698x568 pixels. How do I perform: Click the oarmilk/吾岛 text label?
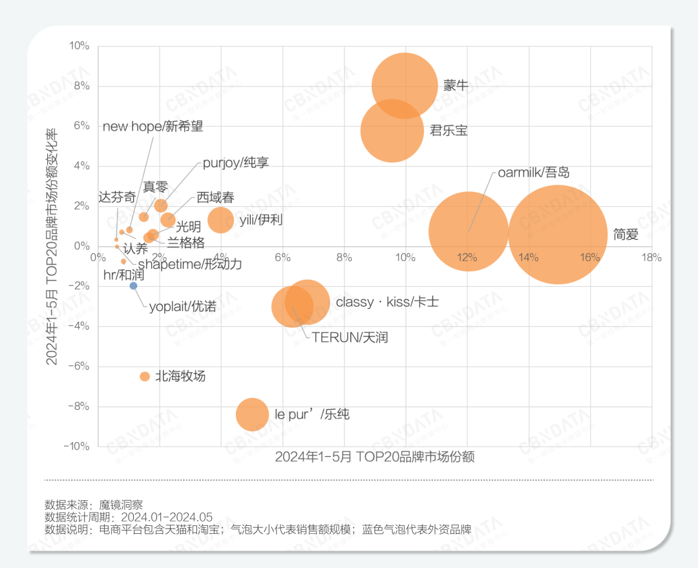534,173
